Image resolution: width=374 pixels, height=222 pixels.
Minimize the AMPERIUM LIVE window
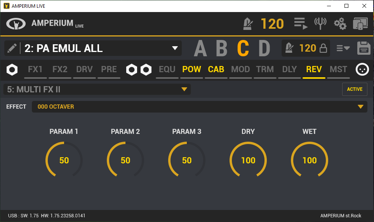(329, 6)
